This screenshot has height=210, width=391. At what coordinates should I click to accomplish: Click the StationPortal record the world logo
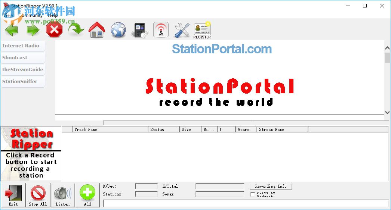coord(220,92)
